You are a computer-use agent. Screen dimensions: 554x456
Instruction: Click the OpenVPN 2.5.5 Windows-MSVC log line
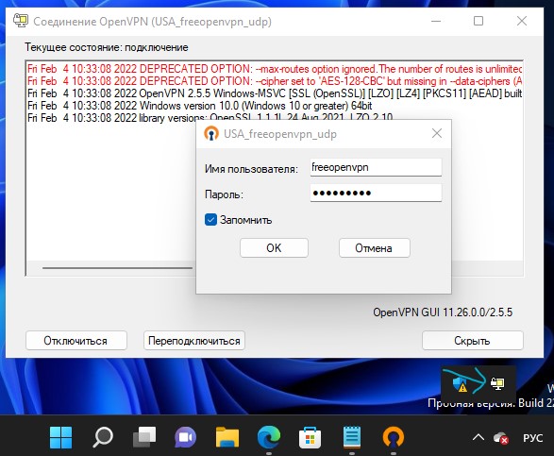pyautogui.click(x=275, y=93)
